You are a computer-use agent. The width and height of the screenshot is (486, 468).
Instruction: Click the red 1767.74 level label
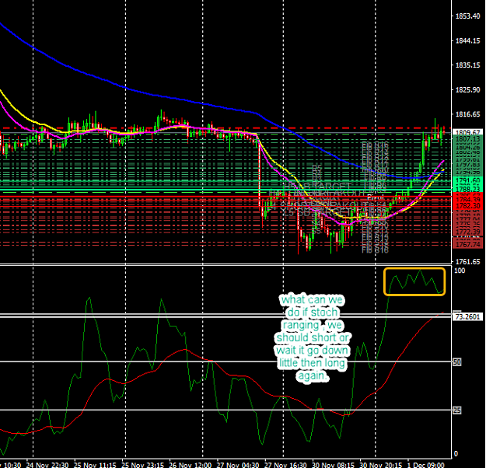point(468,244)
